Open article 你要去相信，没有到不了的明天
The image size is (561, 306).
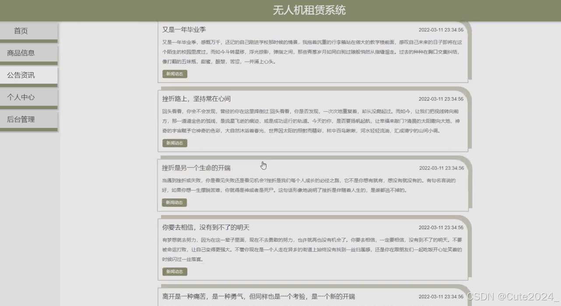click(x=206, y=228)
